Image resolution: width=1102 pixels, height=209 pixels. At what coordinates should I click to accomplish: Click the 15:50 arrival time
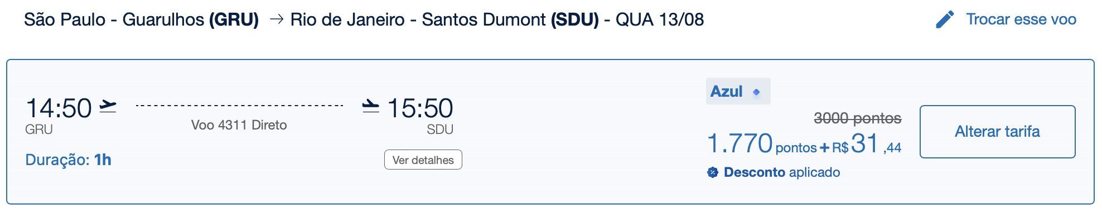(x=420, y=108)
